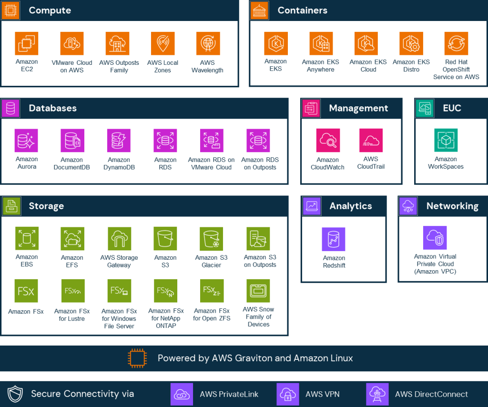Click the Databases category header icon

[x=10, y=108]
